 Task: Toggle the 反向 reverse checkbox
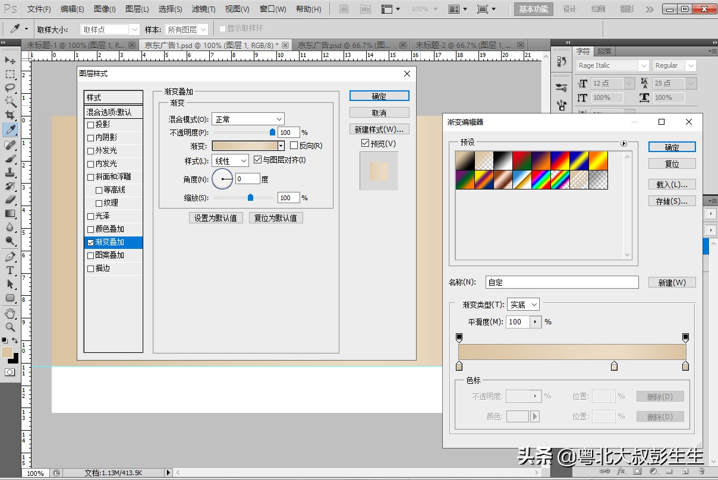[294, 146]
